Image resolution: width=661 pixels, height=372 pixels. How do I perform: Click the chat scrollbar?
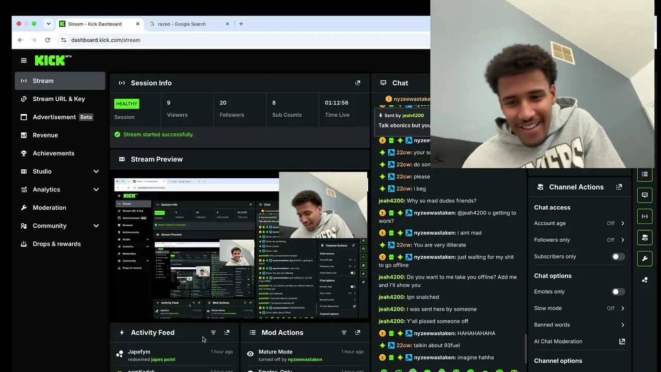click(526, 347)
